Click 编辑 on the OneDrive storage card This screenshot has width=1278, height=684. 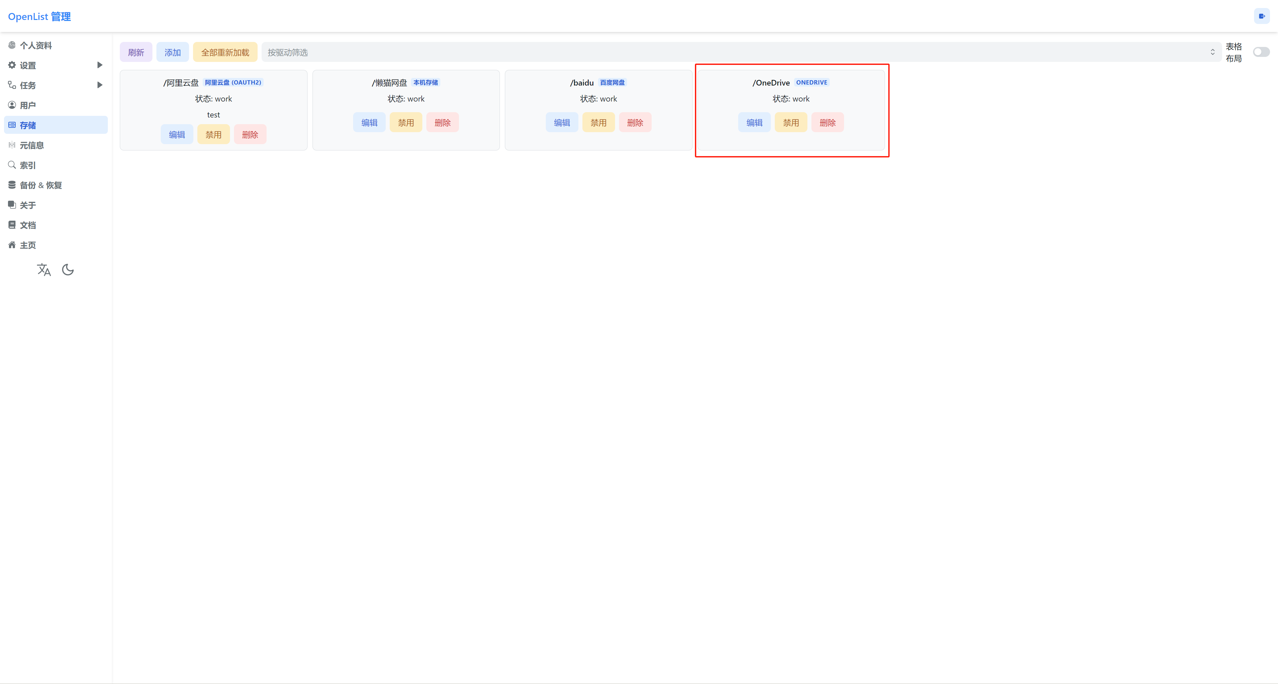[754, 122]
